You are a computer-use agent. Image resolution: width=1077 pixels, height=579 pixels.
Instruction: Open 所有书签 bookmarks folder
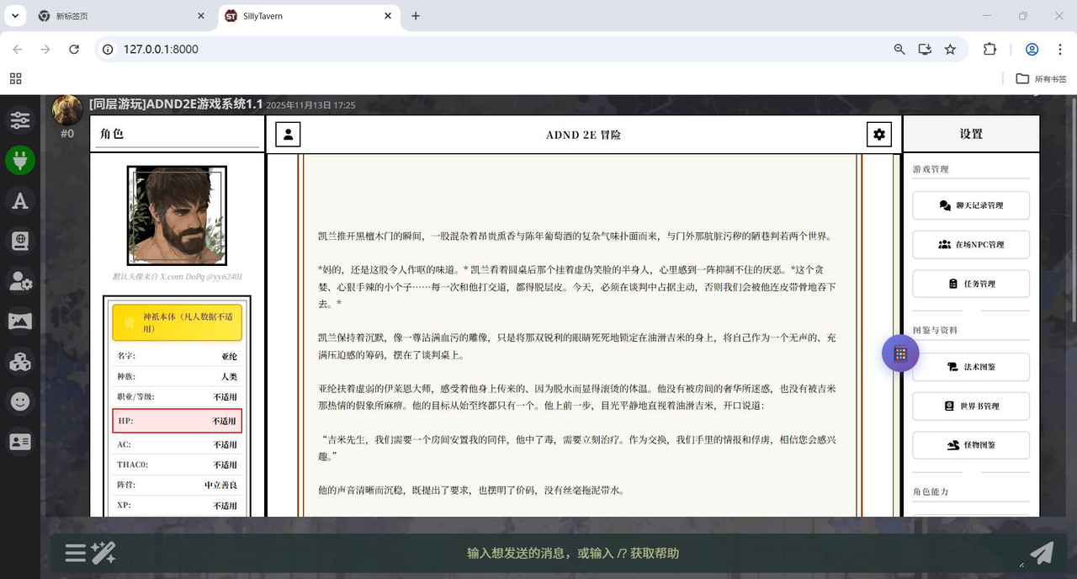[1041, 78]
